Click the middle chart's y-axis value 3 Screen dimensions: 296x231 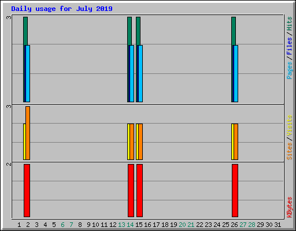(x=9, y=106)
